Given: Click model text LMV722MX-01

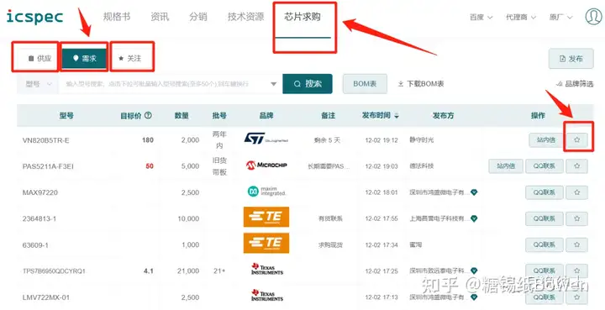Looking at the screenshot, I should [x=46, y=297].
